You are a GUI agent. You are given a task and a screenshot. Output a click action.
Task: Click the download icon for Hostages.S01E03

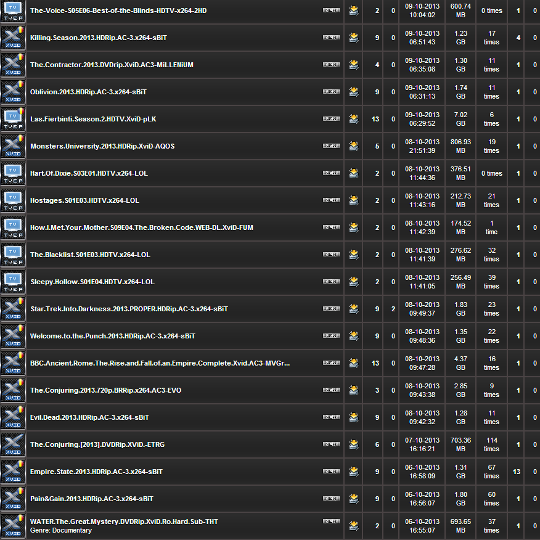tap(353, 200)
